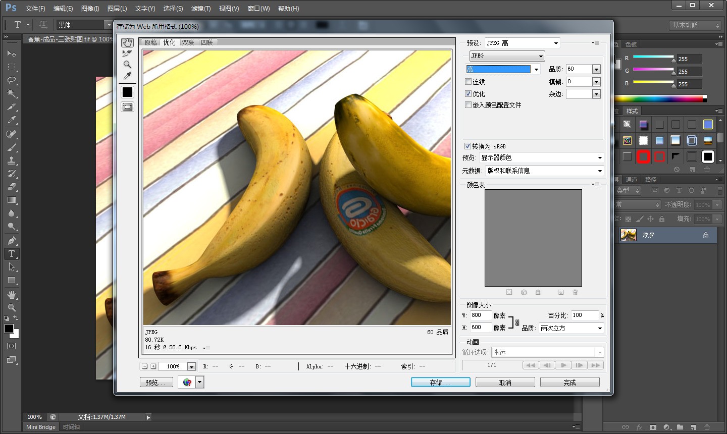
Task: Uncheck the 优化 (Optimized) checkbox
Action: click(x=468, y=94)
